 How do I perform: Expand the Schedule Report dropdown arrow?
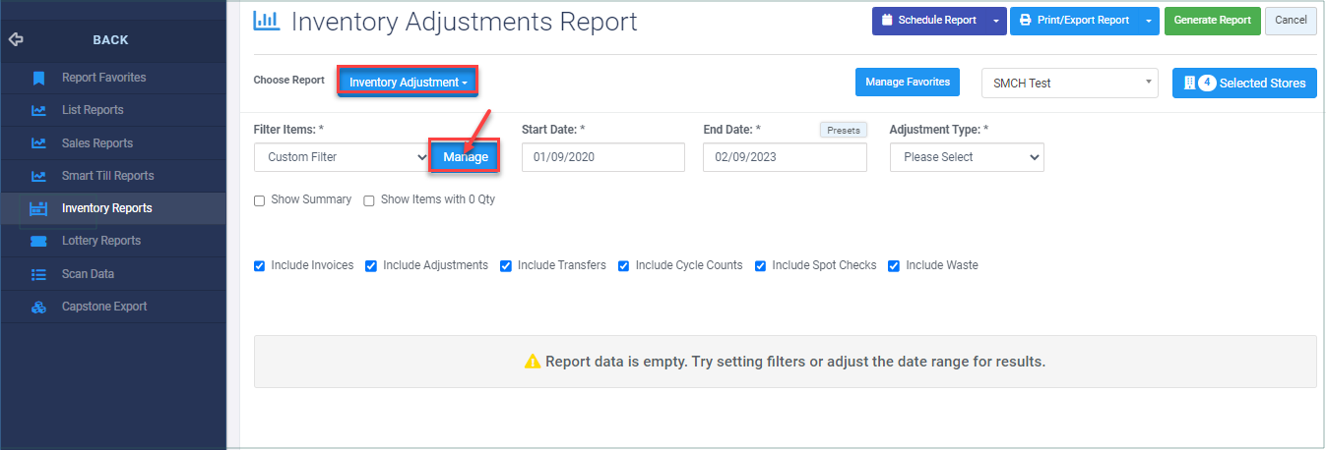click(x=996, y=21)
